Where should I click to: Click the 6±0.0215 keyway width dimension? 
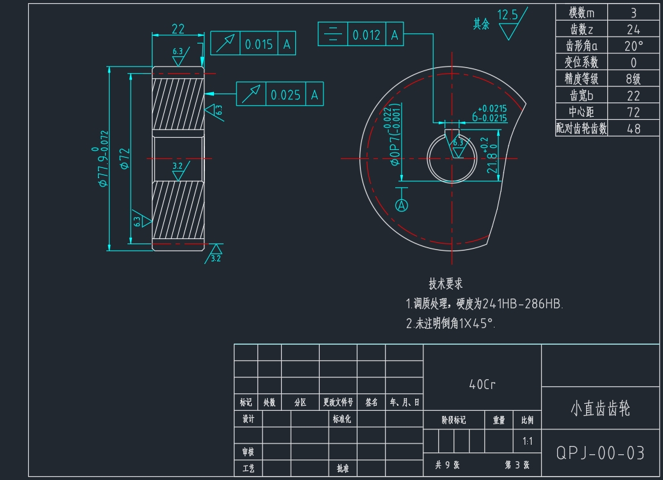pos(489,113)
